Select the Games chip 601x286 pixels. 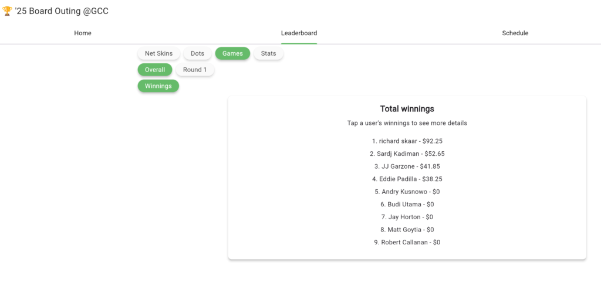tap(232, 53)
